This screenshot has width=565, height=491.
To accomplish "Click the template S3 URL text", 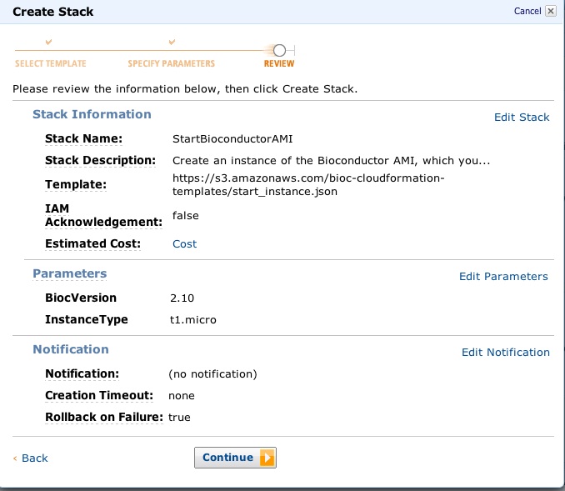I will [308, 185].
